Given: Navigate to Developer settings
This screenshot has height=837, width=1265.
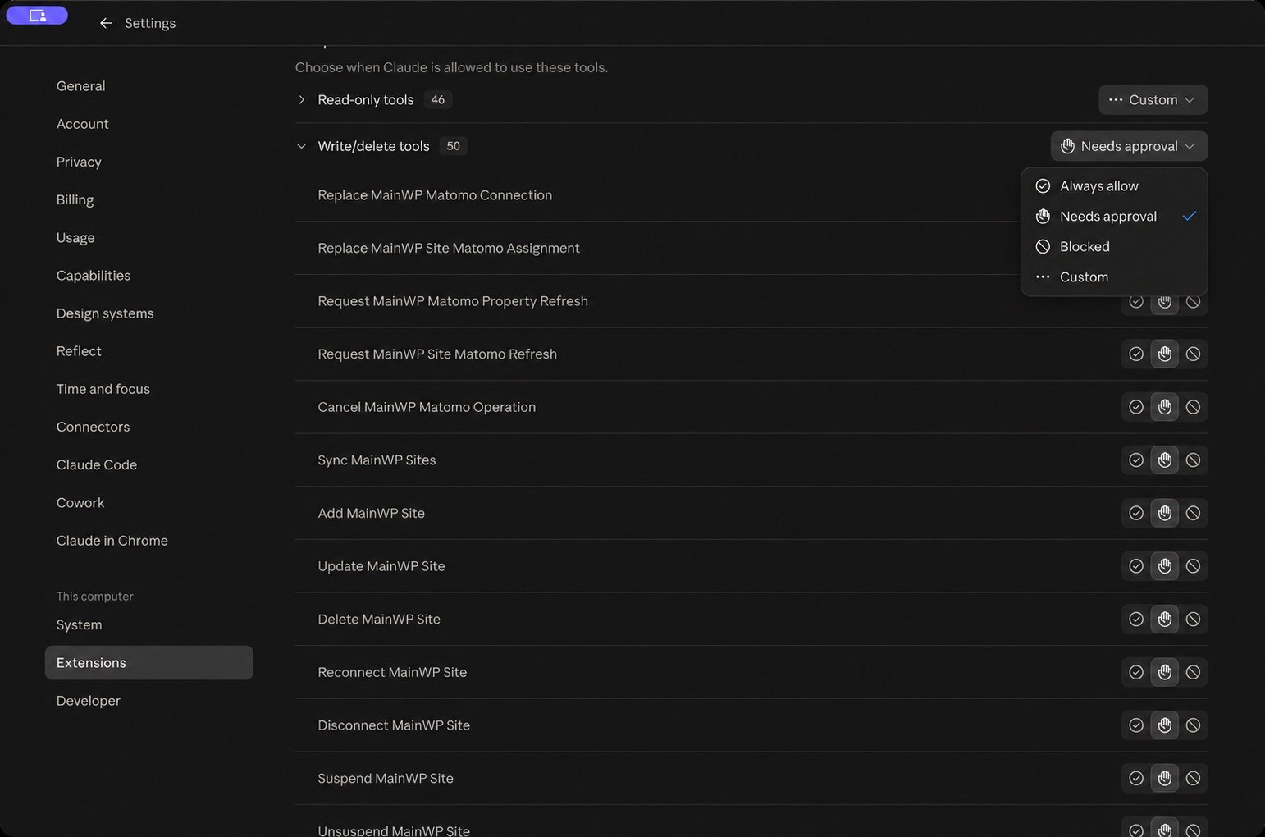Looking at the screenshot, I should click(88, 701).
